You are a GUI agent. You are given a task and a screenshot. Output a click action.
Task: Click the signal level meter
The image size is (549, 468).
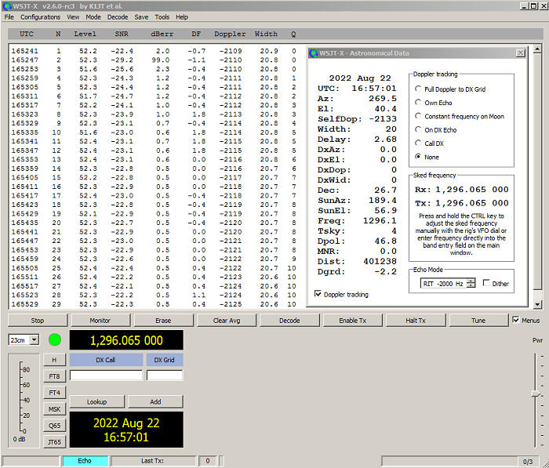point(24,401)
